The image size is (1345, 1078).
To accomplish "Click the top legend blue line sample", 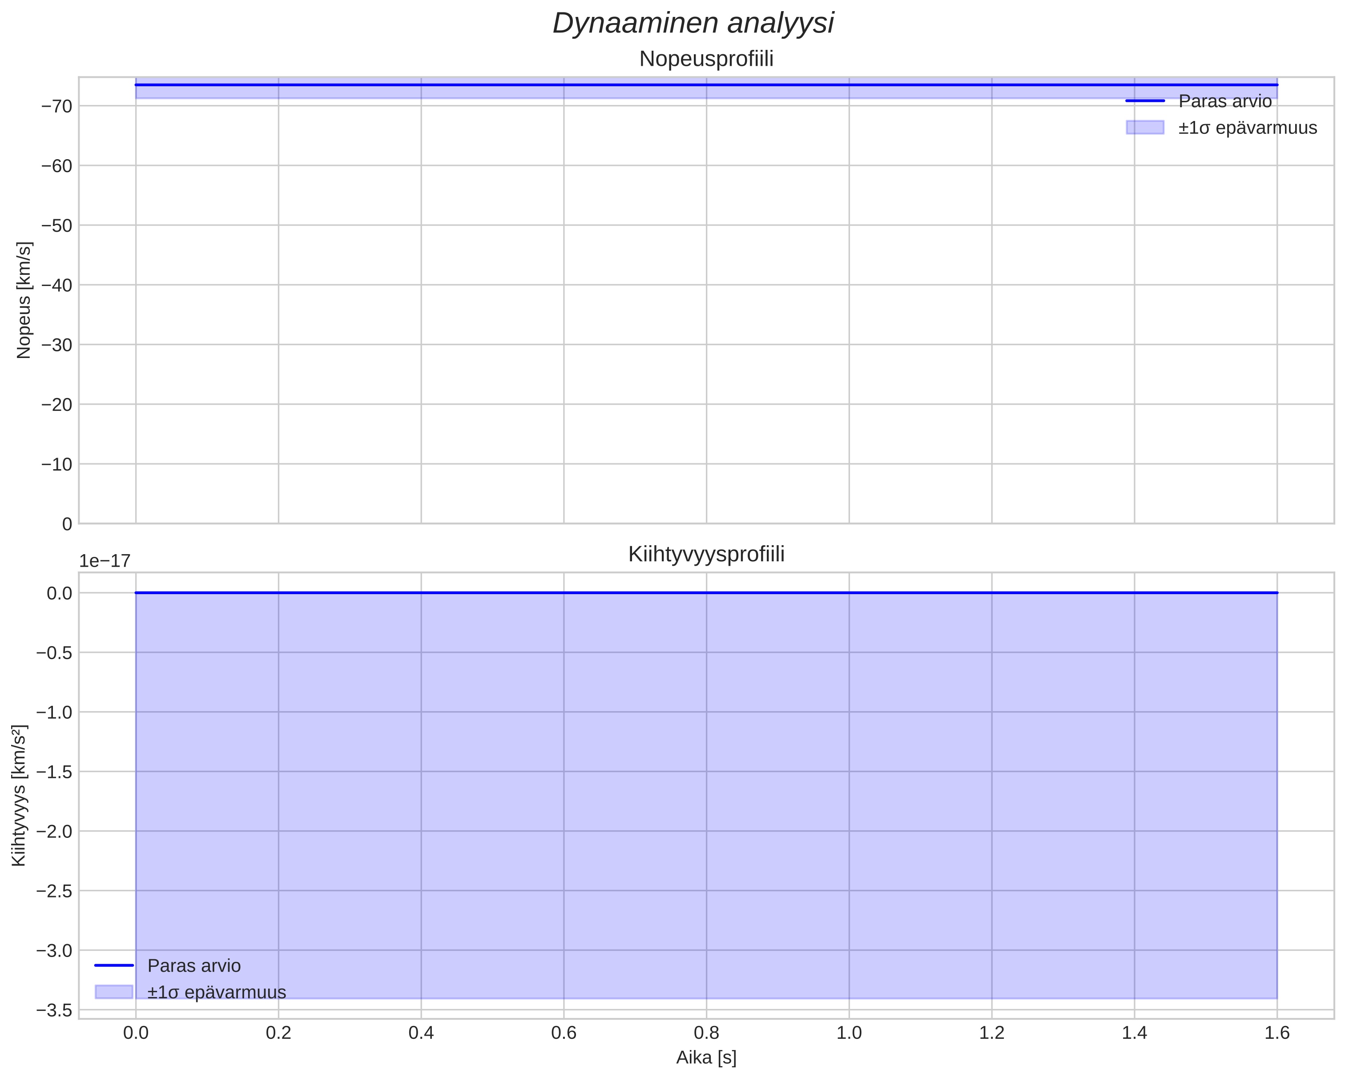I will click(1145, 101).
